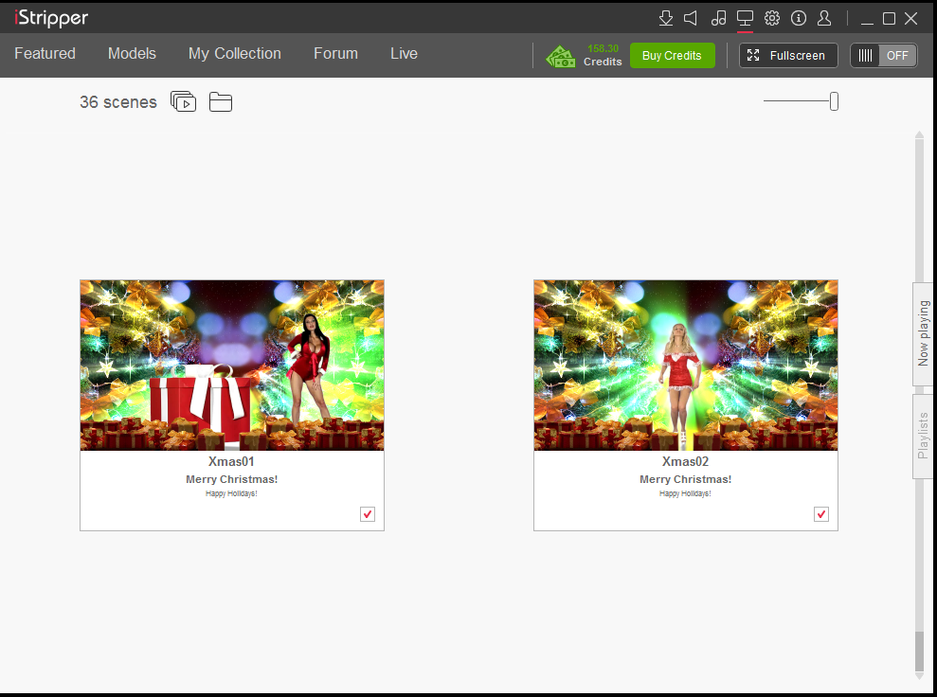Viewport: 937px width, 697px height.
Task: Expand the Now playing side panel
Action: 923,334
